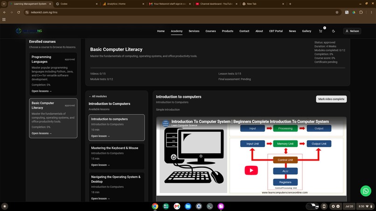Bookmark this page with the star icon
The width and height of the screenshot is (376, 211).
click(337, 12)
